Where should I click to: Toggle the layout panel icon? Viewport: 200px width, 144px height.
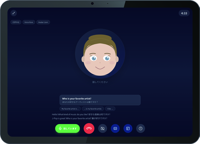point(128,129)
